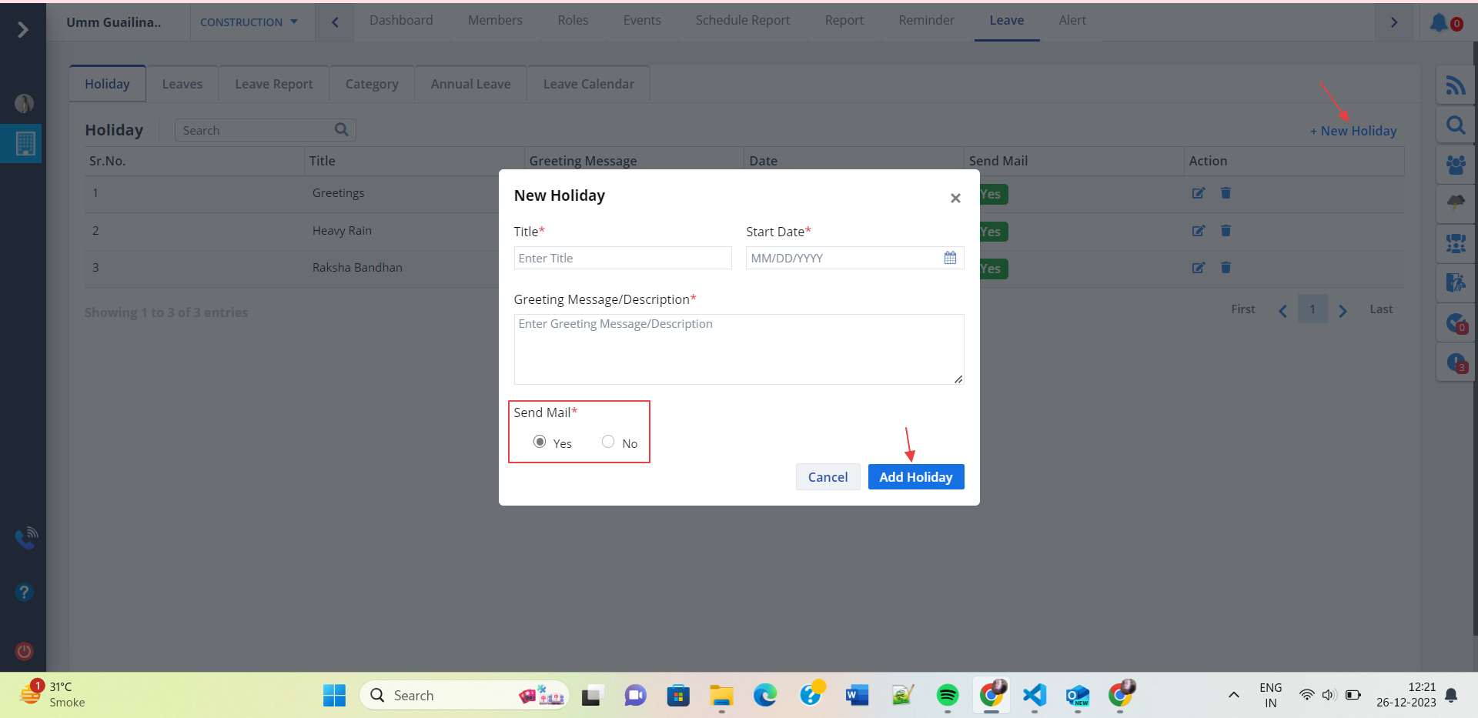Open the Annual Leave tab
Image resolution: width=1478 pixels, height=718 pixels.
470,84
